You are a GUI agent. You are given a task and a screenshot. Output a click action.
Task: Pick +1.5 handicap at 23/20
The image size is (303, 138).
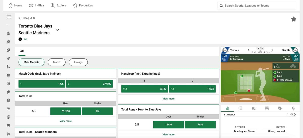pyautogui.click(x=145, y=89)
